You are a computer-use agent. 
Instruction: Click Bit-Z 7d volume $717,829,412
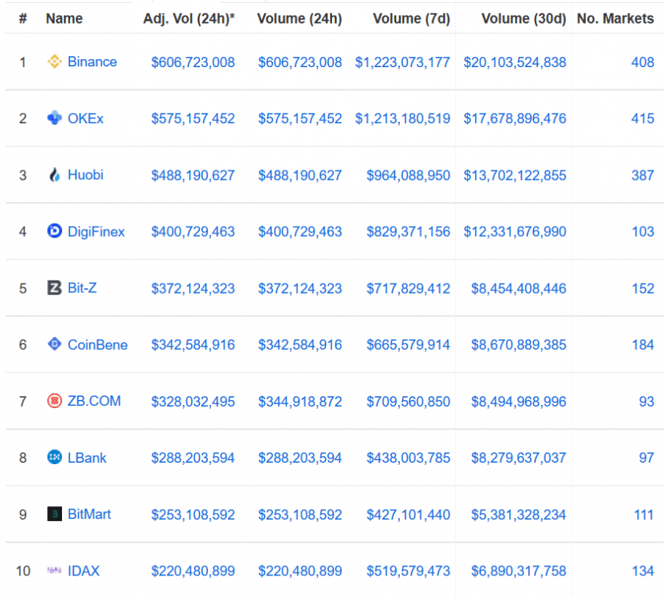click(408, 289)
